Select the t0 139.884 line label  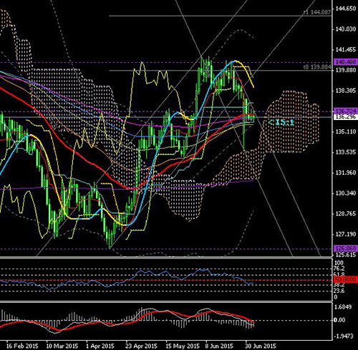(x=317, y=67)
